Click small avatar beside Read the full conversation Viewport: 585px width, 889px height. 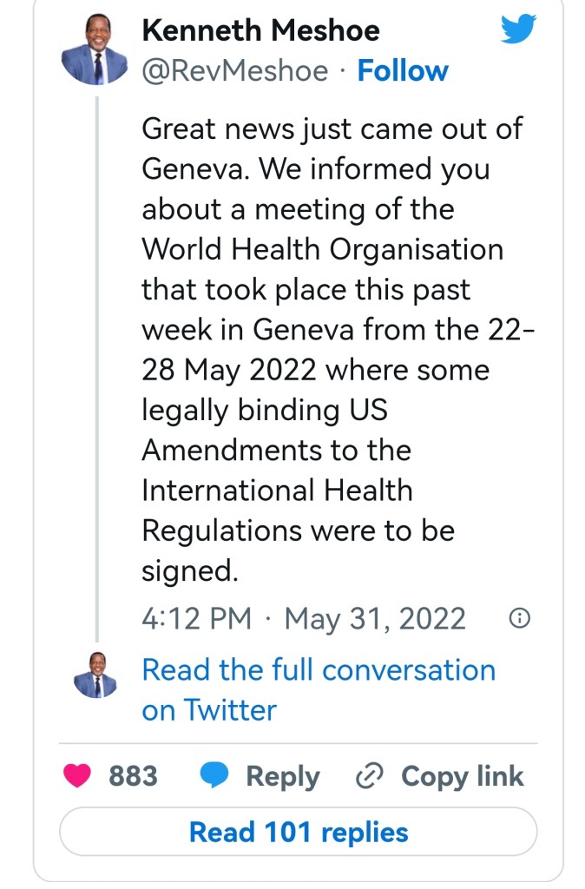tap(95, 675)
